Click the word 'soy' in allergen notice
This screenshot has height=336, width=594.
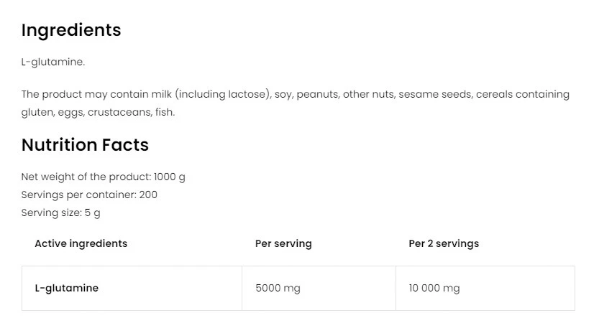click(283, 94)
